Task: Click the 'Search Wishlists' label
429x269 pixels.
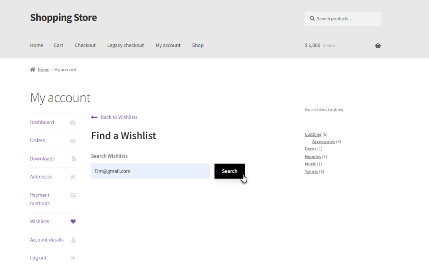Action: (109, 156)
